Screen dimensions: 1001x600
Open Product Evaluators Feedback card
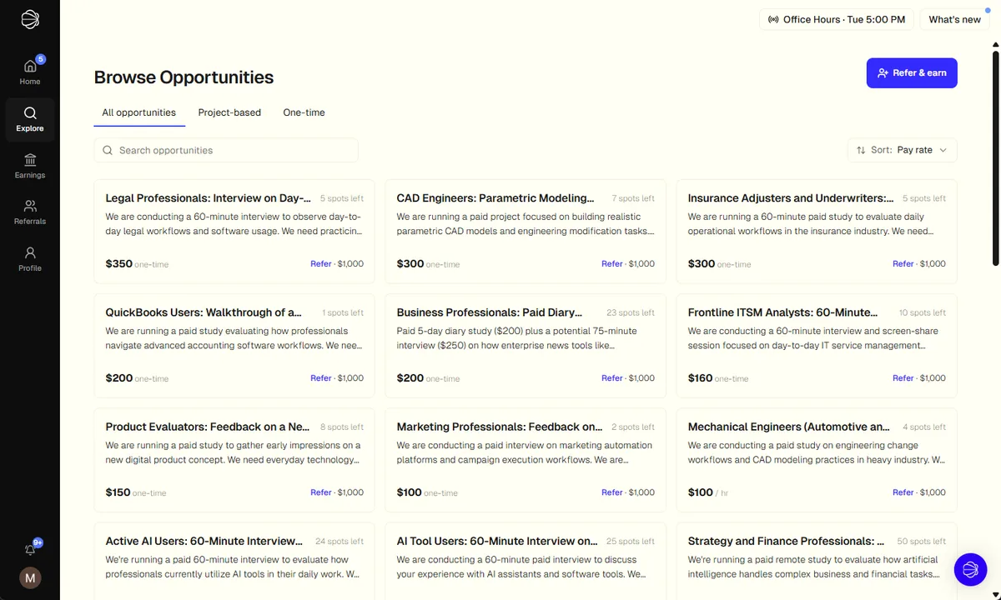[x=234, y=460]
